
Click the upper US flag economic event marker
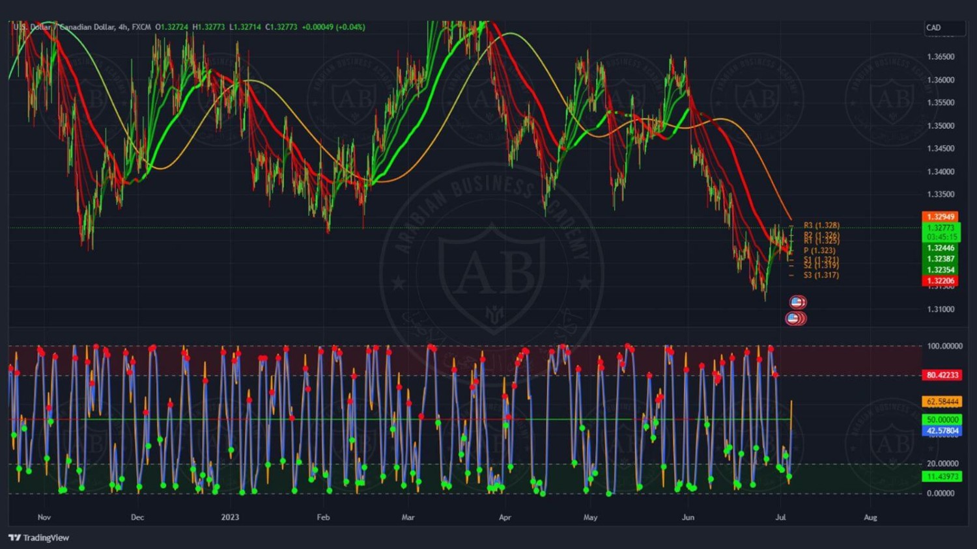(x=798, y=302)
